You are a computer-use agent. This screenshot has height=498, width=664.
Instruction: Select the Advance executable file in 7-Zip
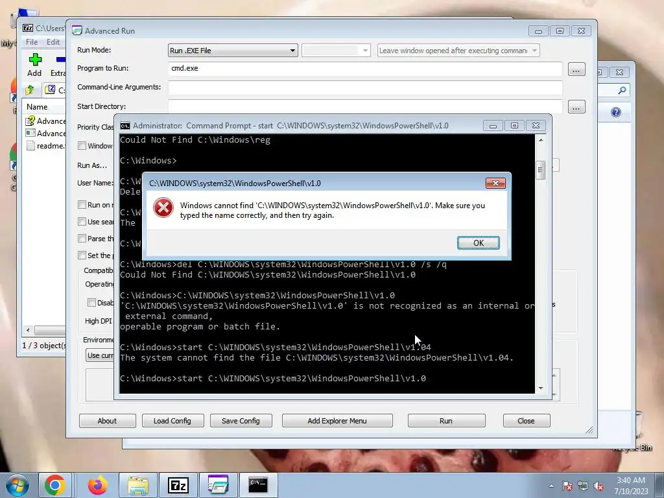[45, 134]
